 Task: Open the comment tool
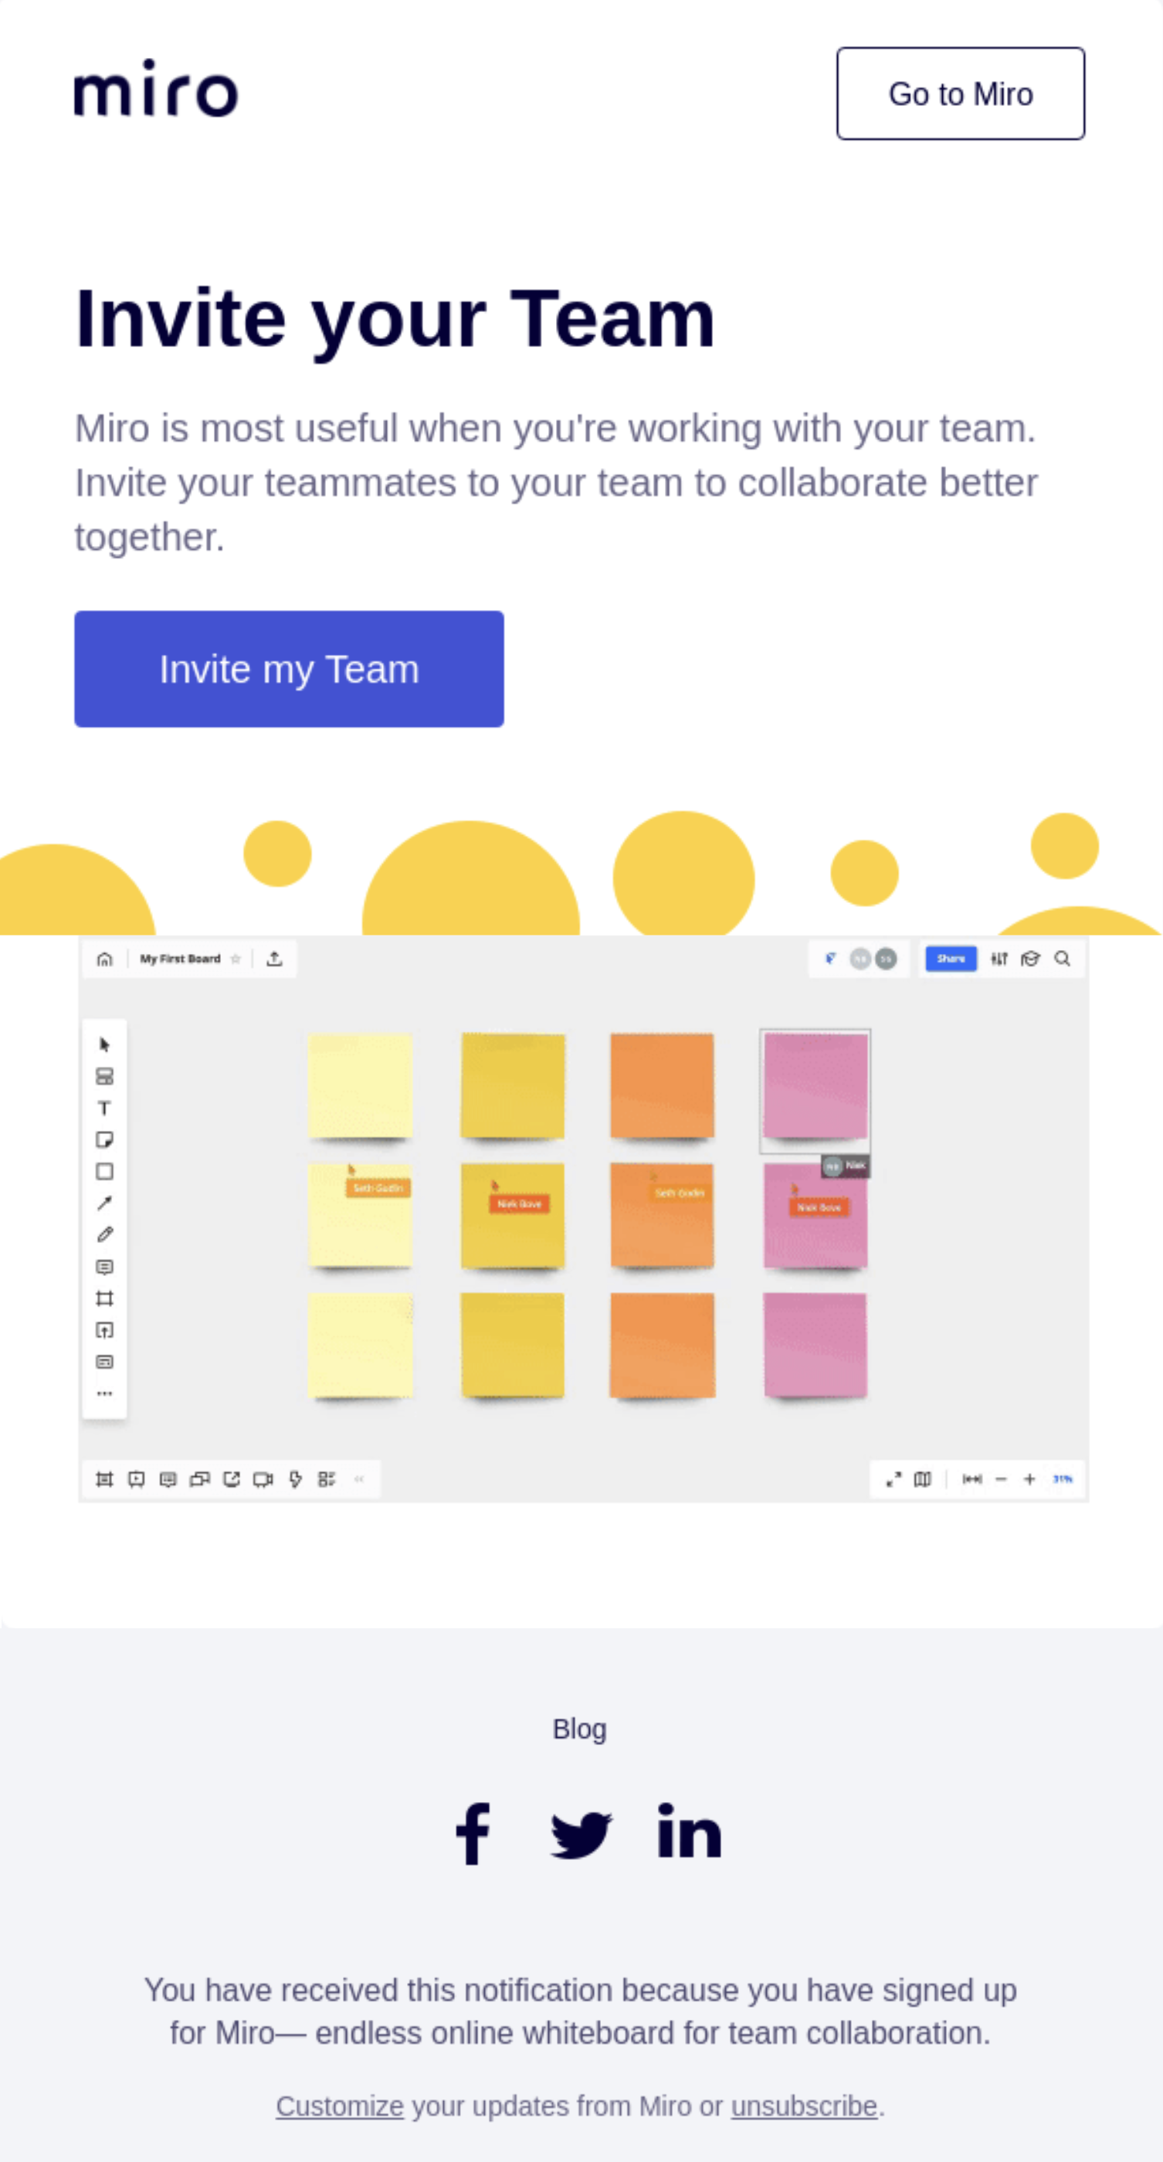105,1261
